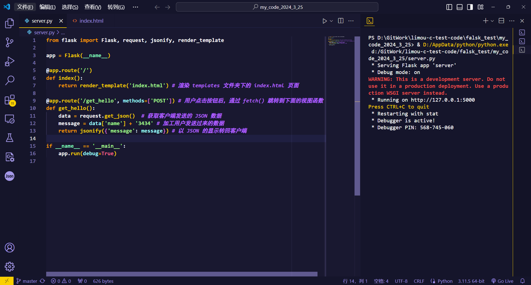Open the Source Control view

tap(9, 42)
